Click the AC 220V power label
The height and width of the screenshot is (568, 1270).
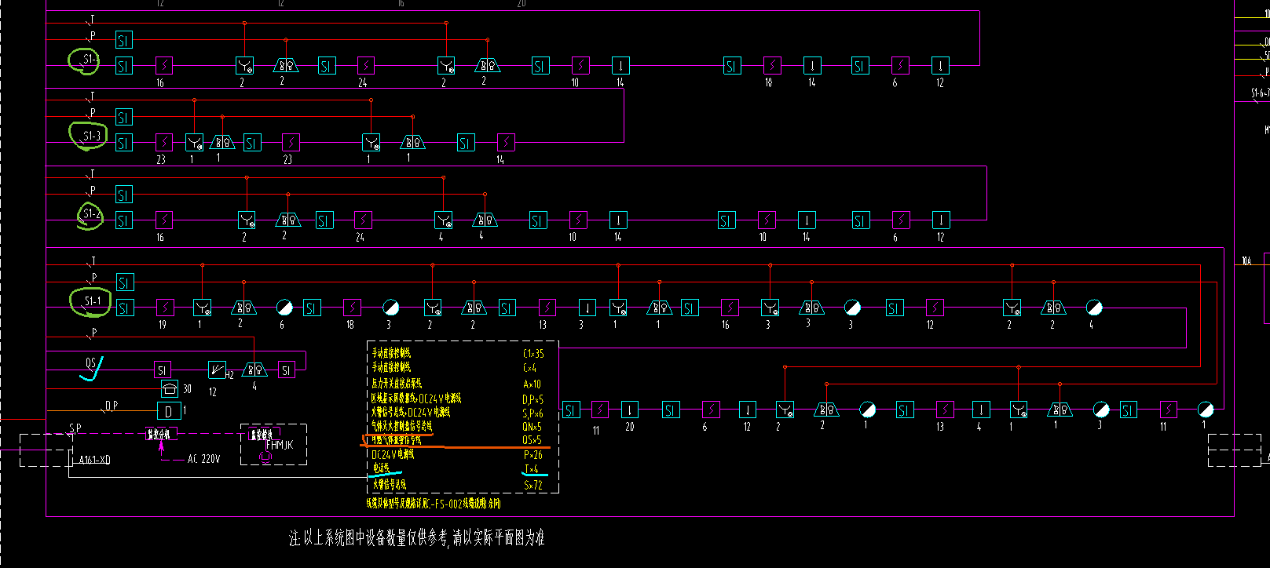pos(203,459)
